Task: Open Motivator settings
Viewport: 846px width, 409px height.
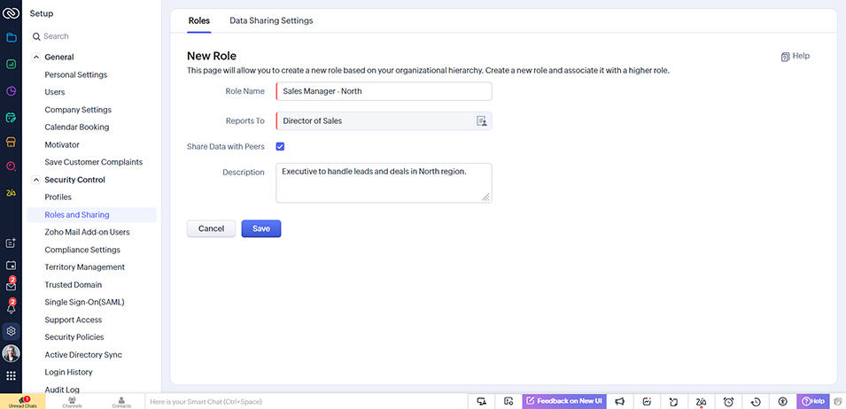Action: coord(62,144)
